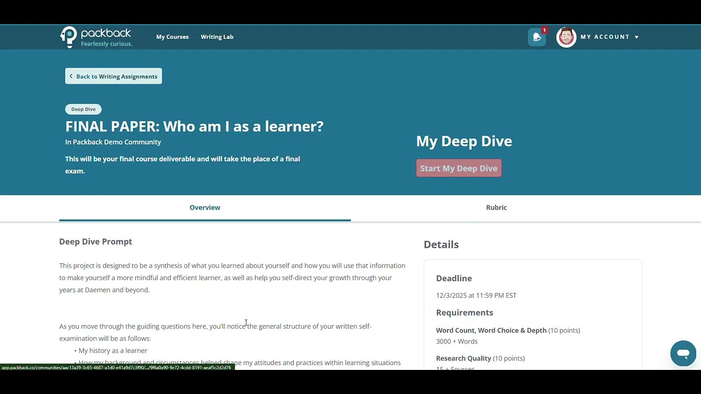Click the deadline date 12/3/2025 text
Screen dimensions: 701x394
click(x=476, y=296)
